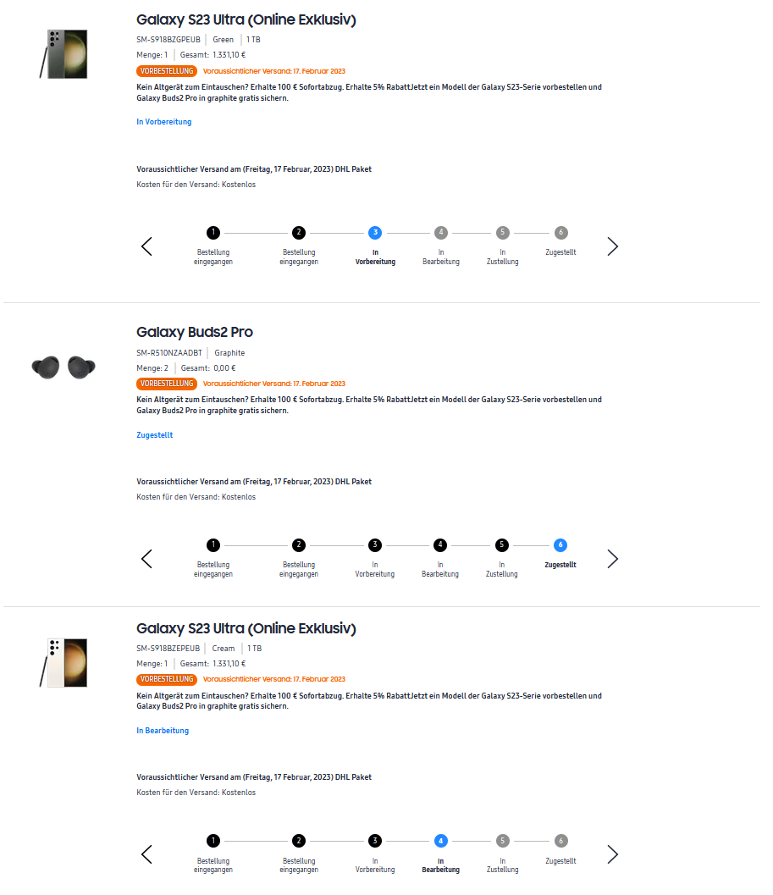The height and width of the screenshot is (895, 773).
Task: Click the Galaxy Buds2 Pro product title
Action: point(195,332)
